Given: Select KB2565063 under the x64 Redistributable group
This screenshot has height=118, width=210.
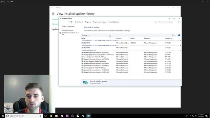Looking at the screenshot, I should 87,43.
